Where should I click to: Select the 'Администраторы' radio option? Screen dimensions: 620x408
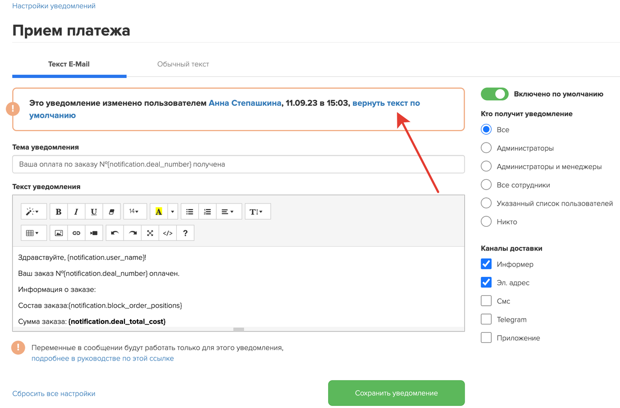(486, 148)
